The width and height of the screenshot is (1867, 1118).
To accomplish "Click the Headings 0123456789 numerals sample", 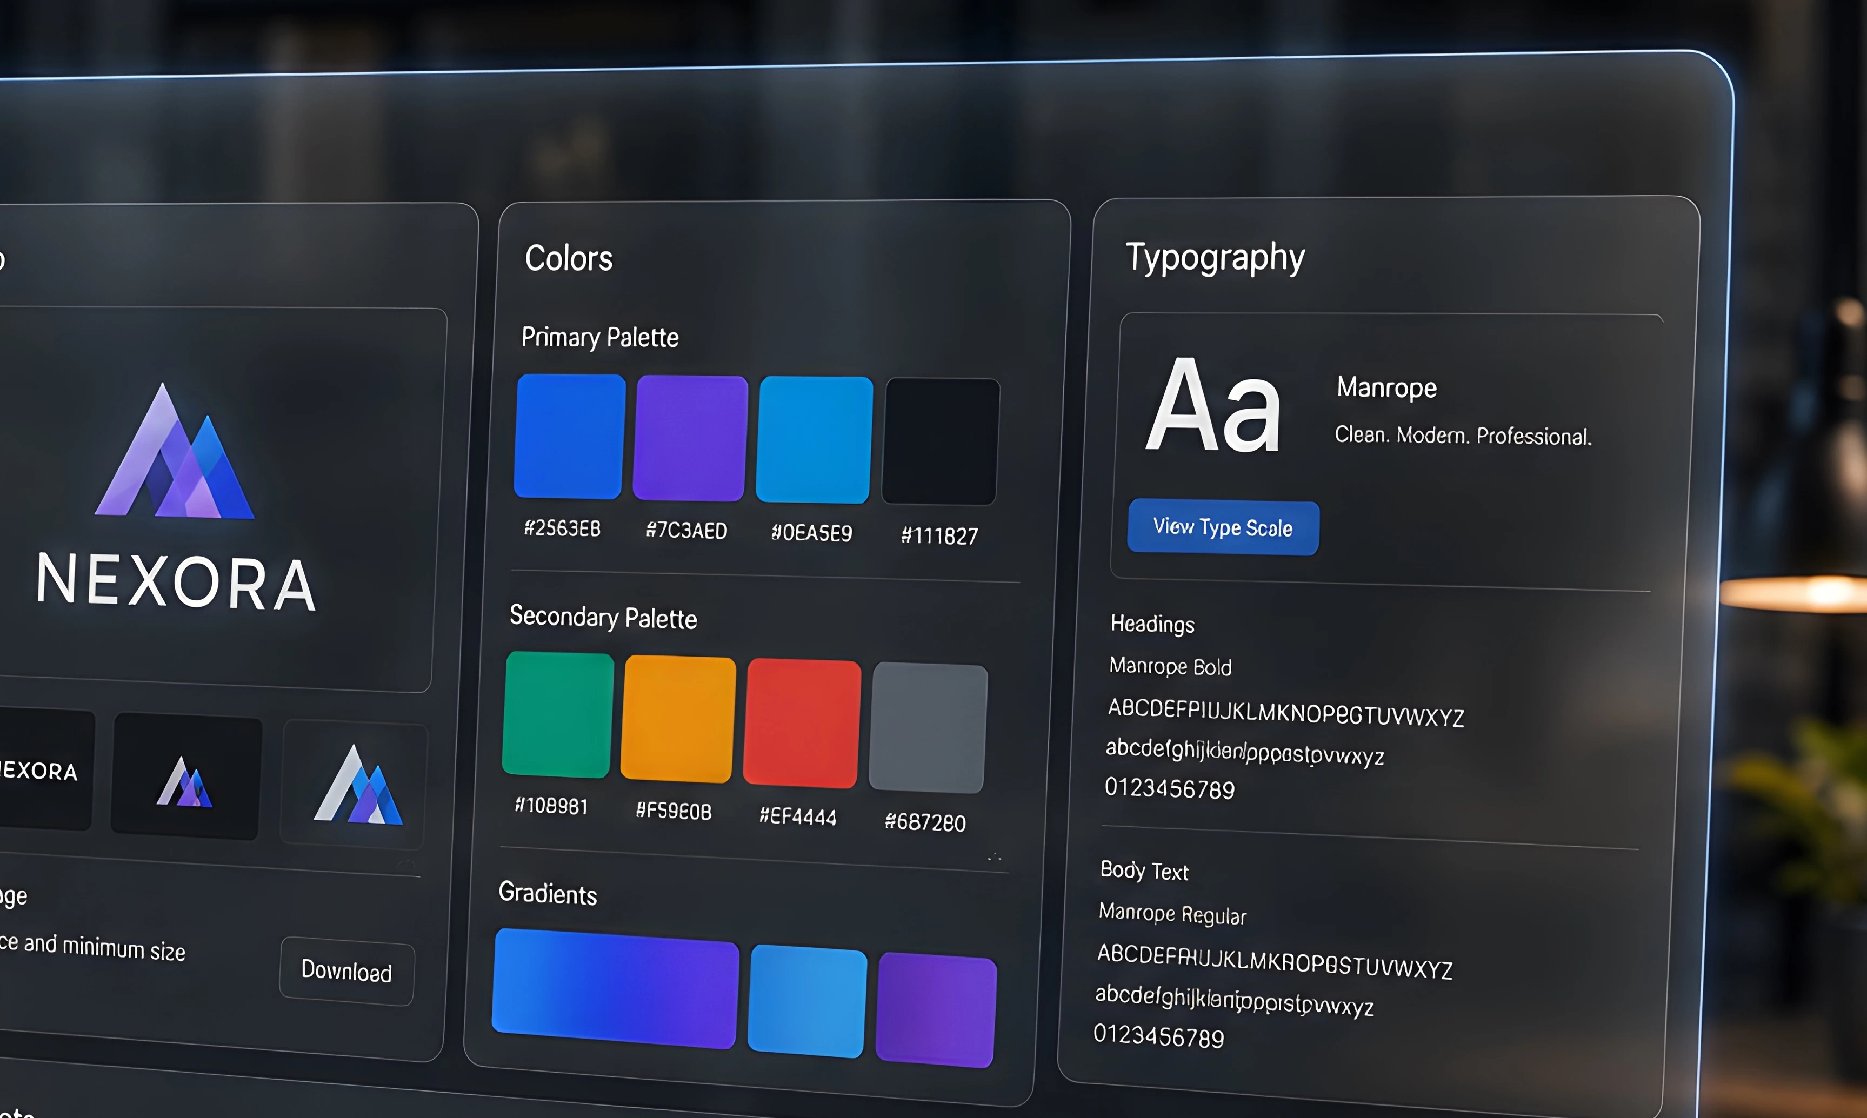I will coord(1169,788).
